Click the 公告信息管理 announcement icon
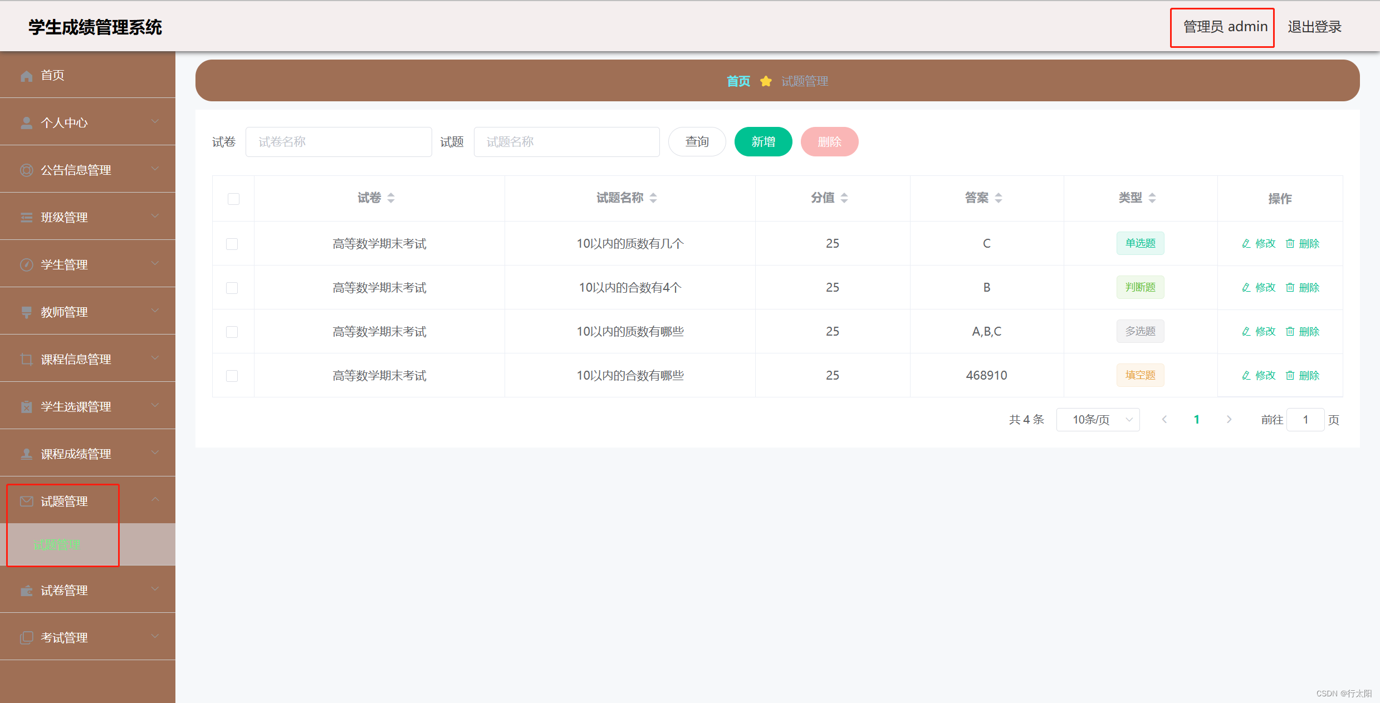The height and width of the screenshot is (703, 1380). (x=26, y=170)
